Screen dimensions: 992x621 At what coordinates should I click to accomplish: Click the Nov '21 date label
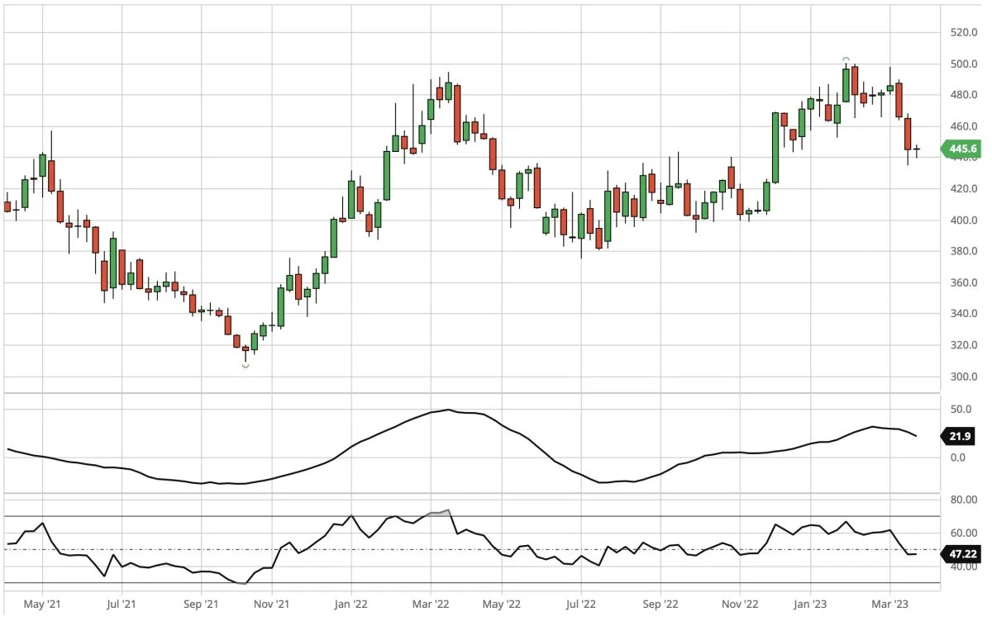(x=271, y=604)
